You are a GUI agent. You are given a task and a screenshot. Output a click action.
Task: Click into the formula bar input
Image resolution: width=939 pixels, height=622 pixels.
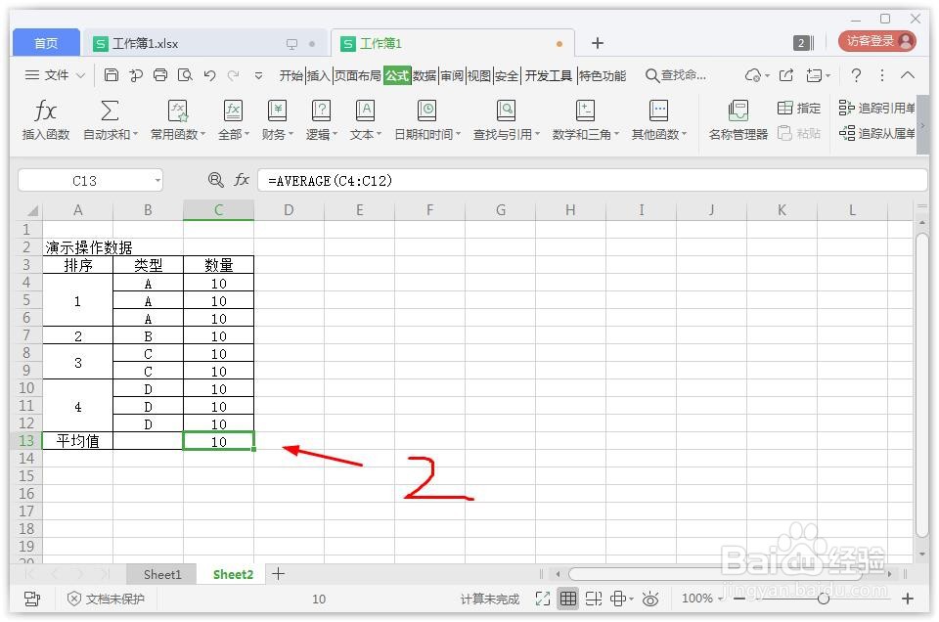point(592,180)
